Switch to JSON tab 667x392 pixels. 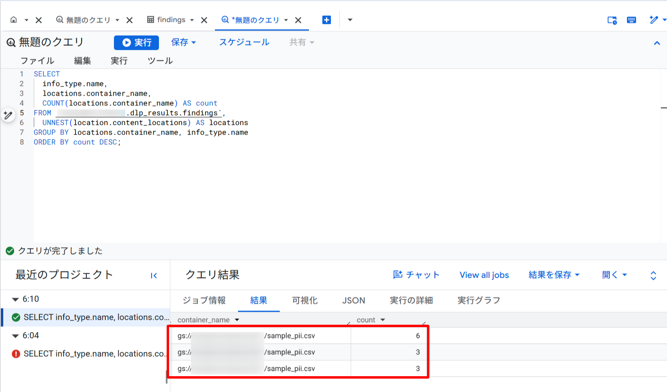354,300
